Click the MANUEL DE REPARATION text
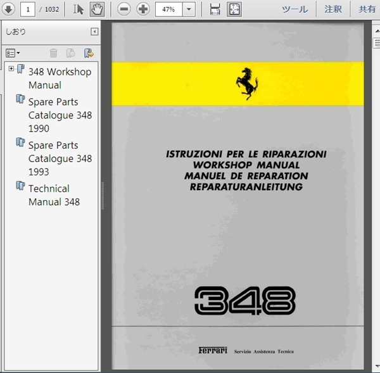Viewport: 380px width, 373px height. click(x=246, y=176)
